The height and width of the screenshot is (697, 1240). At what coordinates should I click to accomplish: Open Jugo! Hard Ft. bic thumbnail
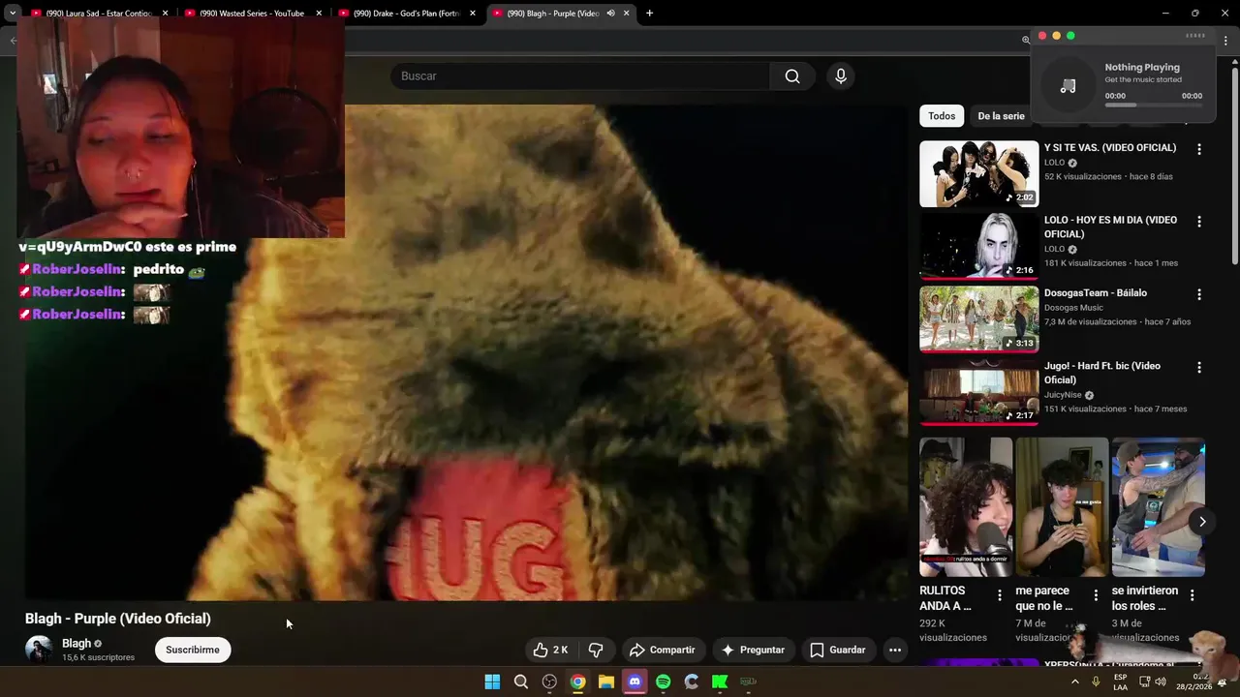point(978,392)
